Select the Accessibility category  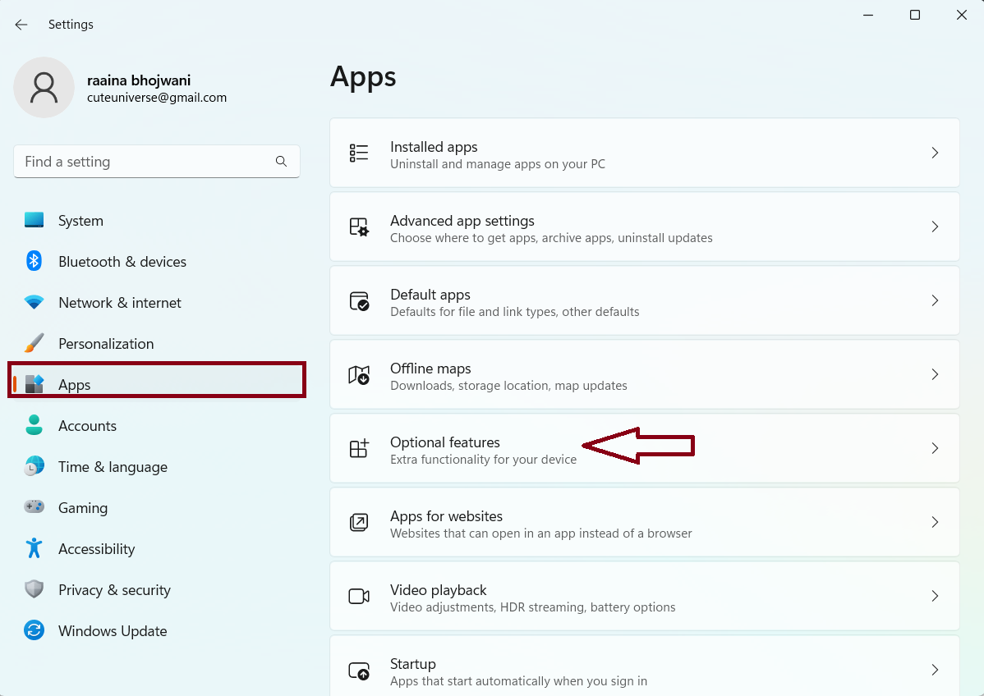(96, 549)
